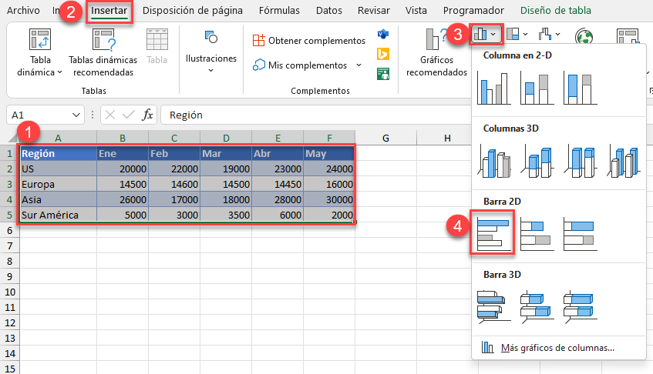Open the Name Box dropdown arrow
653x374 pixels.
76,115
